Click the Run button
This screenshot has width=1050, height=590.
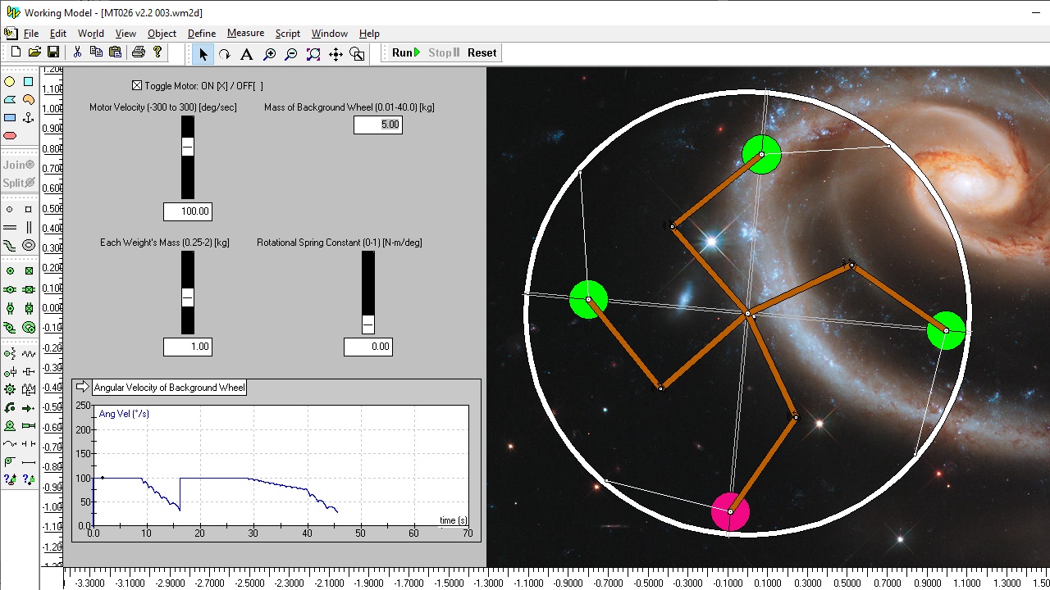tap(405, 52)
